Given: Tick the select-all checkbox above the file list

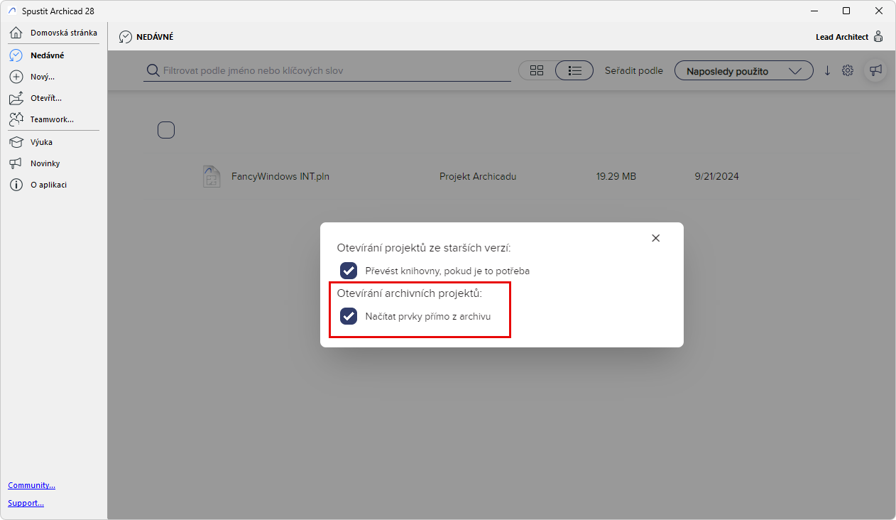Looking at the screenshot, I should pos(166,130).
